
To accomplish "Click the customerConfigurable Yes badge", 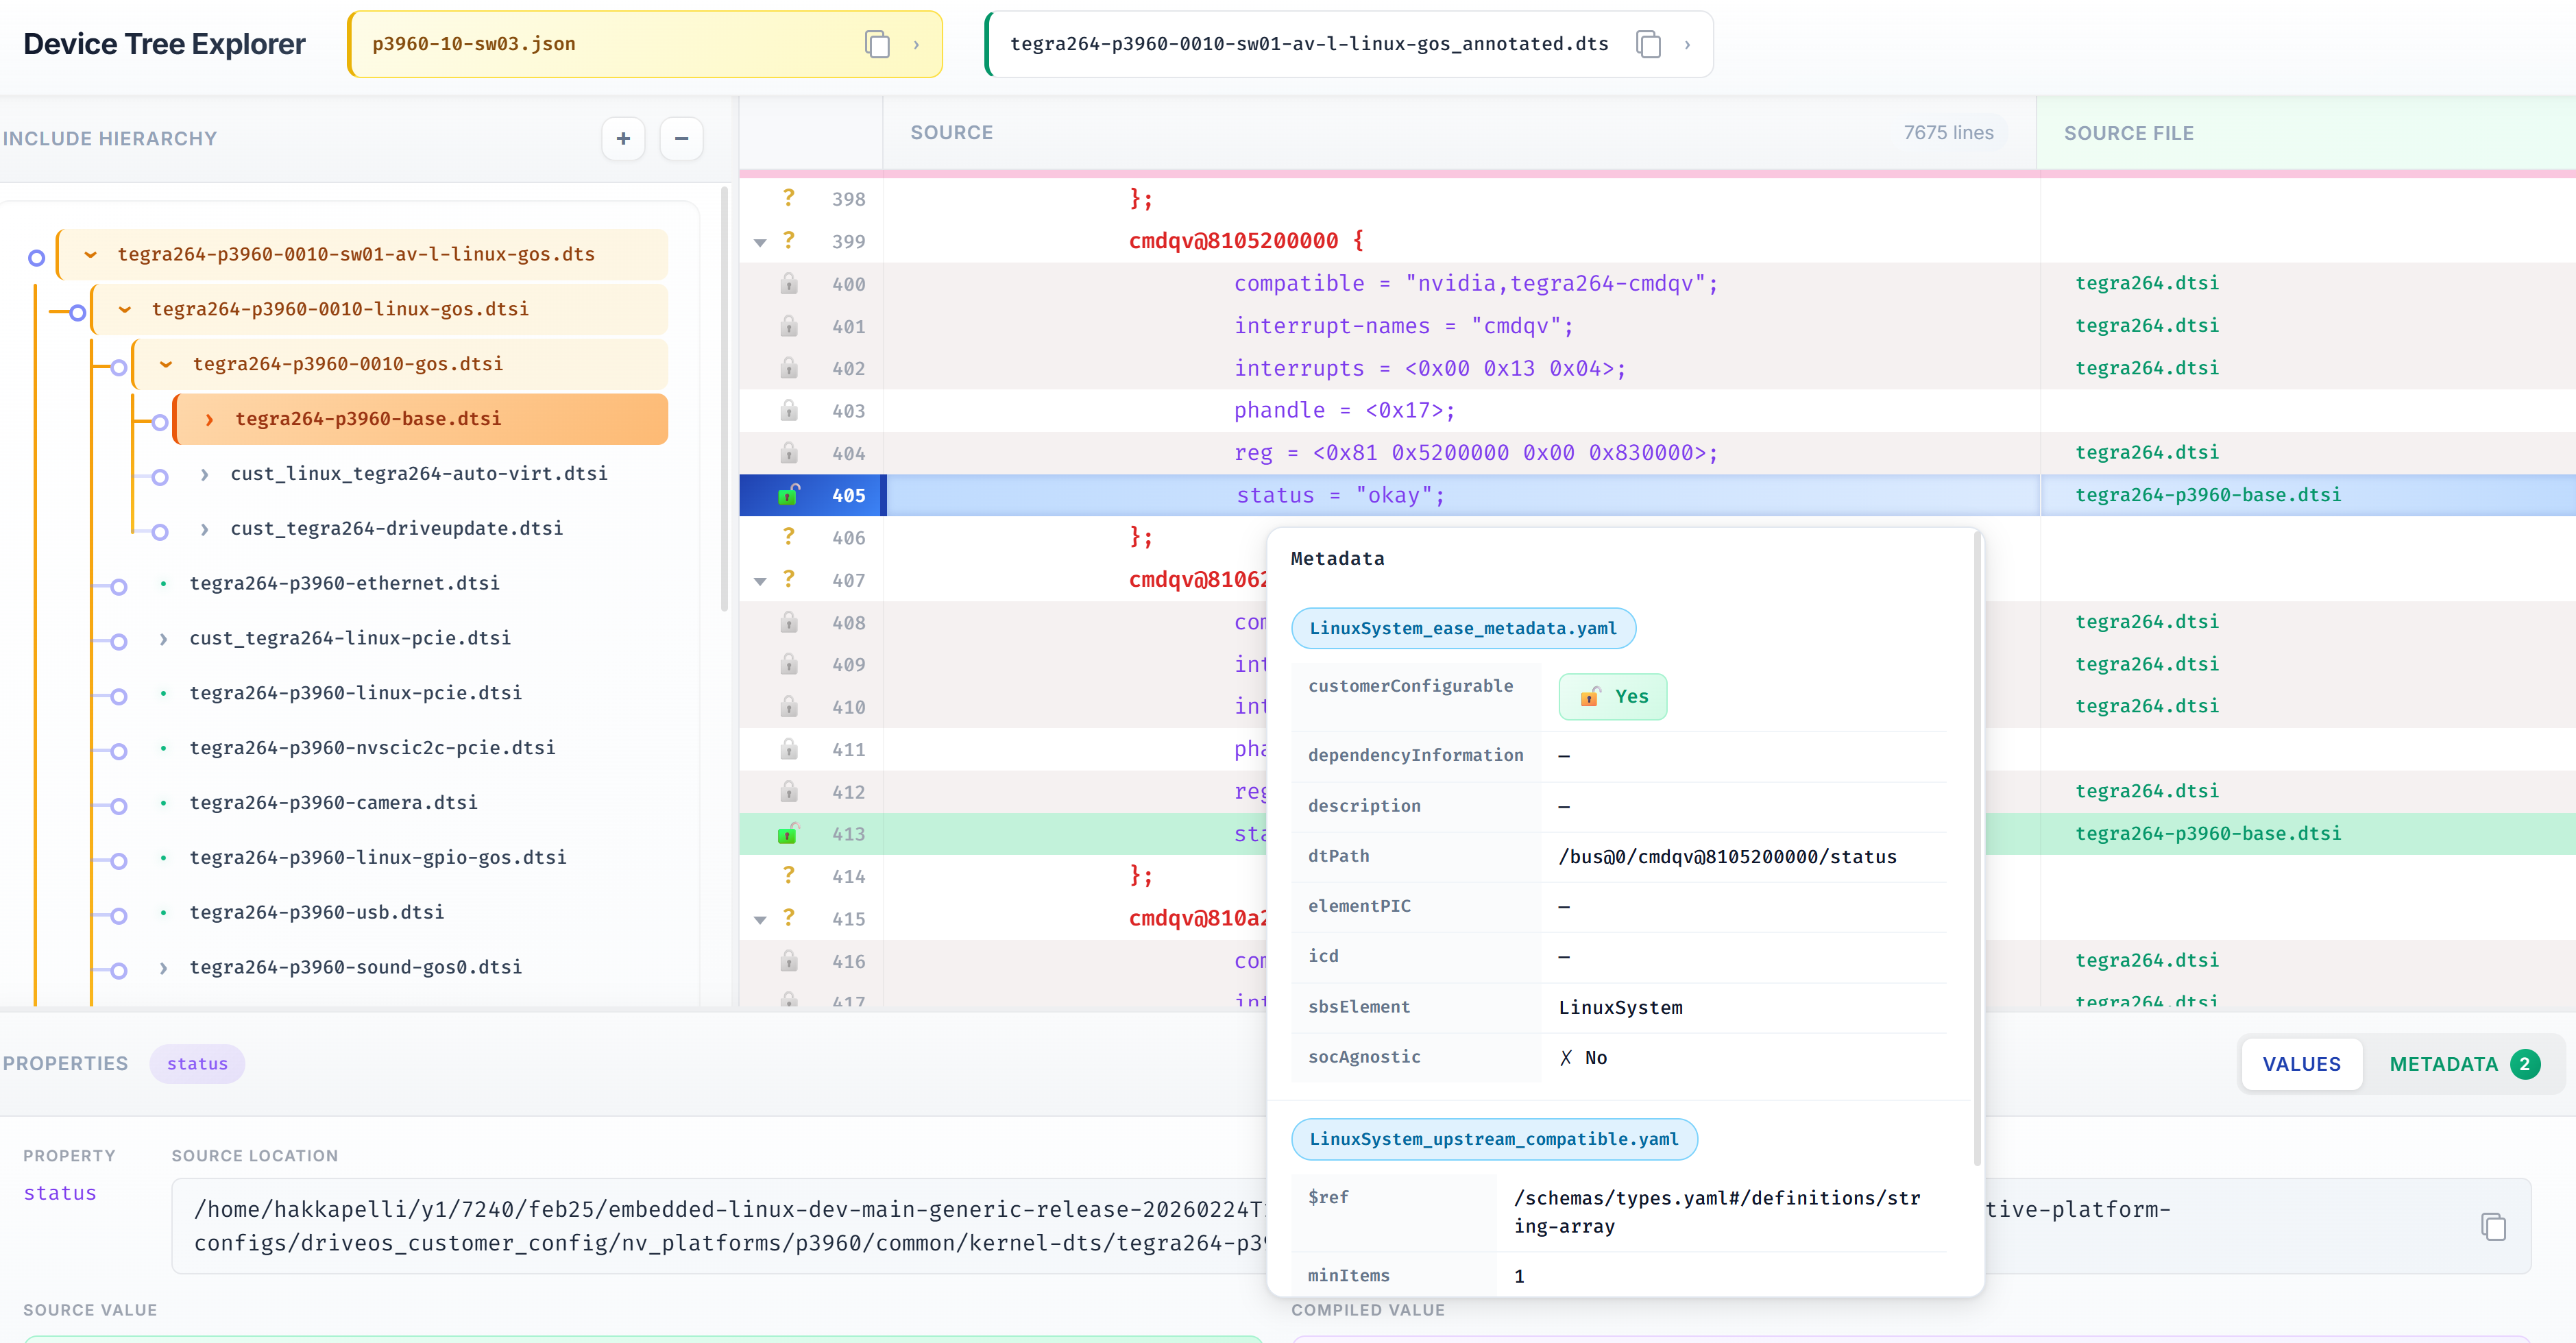I will point(1612,697).
